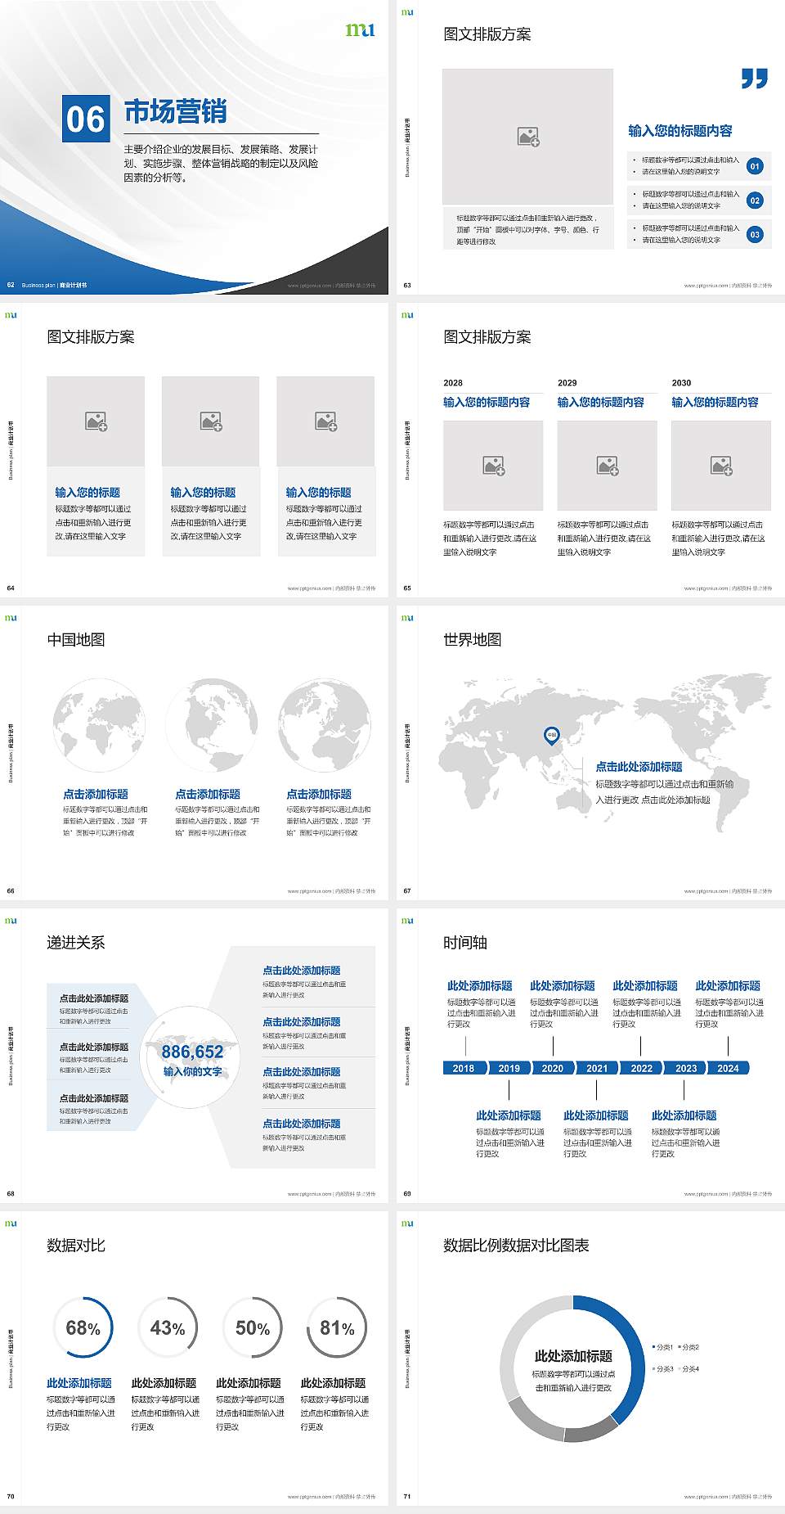Screen dimensions: 785x1514
Task: Click the 886,652 number in the center circle
Action: tap(192, 1052)
